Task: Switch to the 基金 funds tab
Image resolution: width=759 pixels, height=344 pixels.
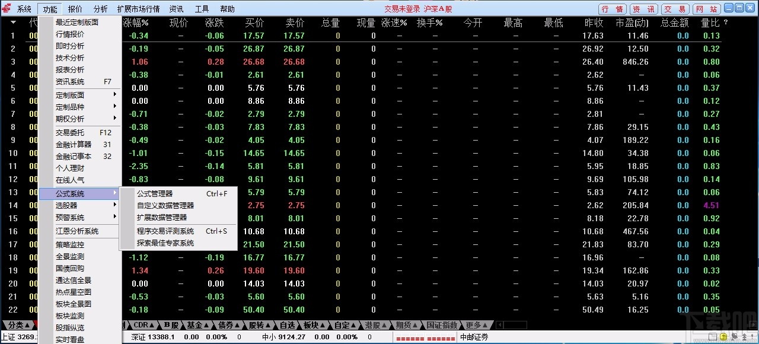Action: coord(195,325)
